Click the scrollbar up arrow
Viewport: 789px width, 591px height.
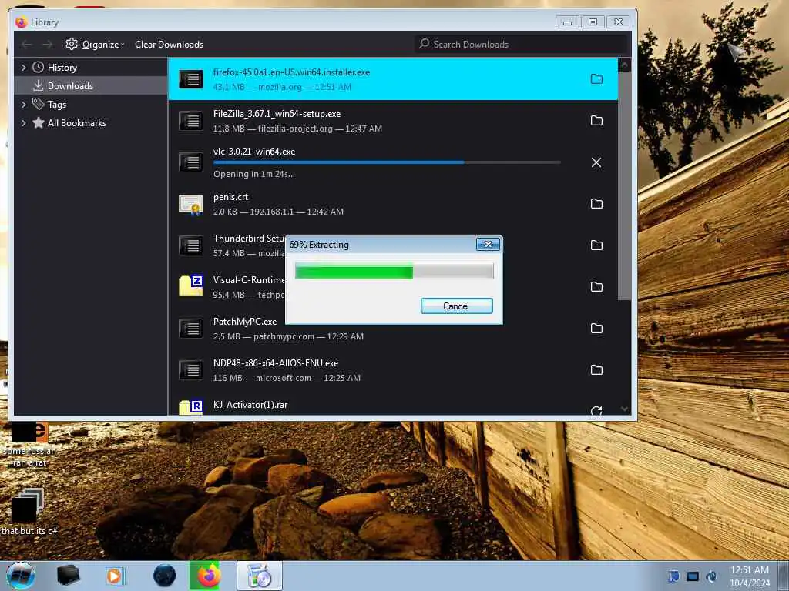(624, 65)
